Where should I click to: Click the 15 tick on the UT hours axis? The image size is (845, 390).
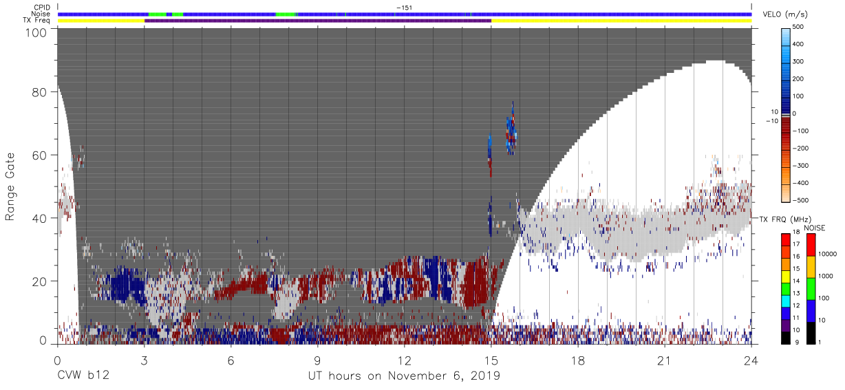click(491, 360)
